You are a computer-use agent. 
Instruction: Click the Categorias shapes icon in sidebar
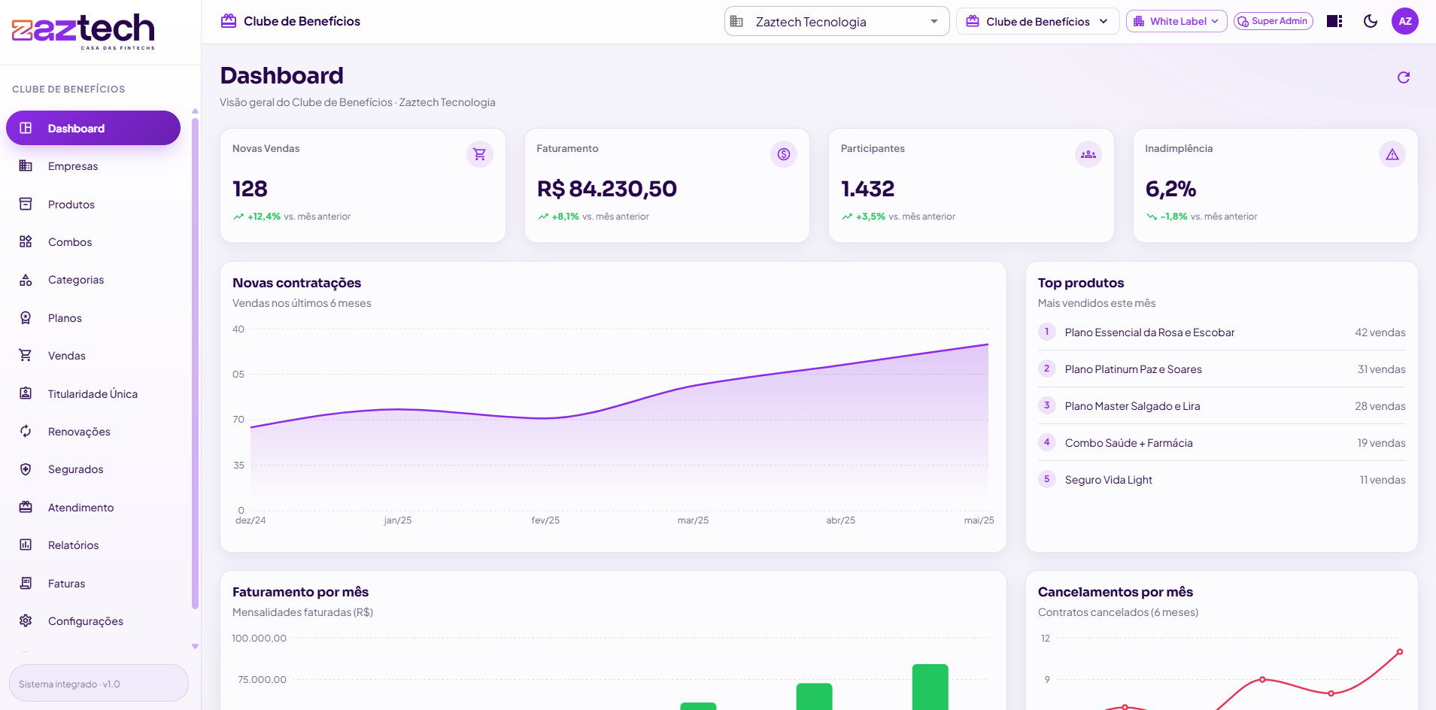pyautogui.click(x=26, y=280)
